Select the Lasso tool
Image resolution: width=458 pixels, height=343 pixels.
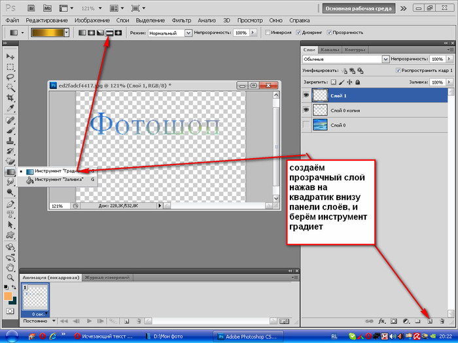pyautogui.click(x=10, y=76)
